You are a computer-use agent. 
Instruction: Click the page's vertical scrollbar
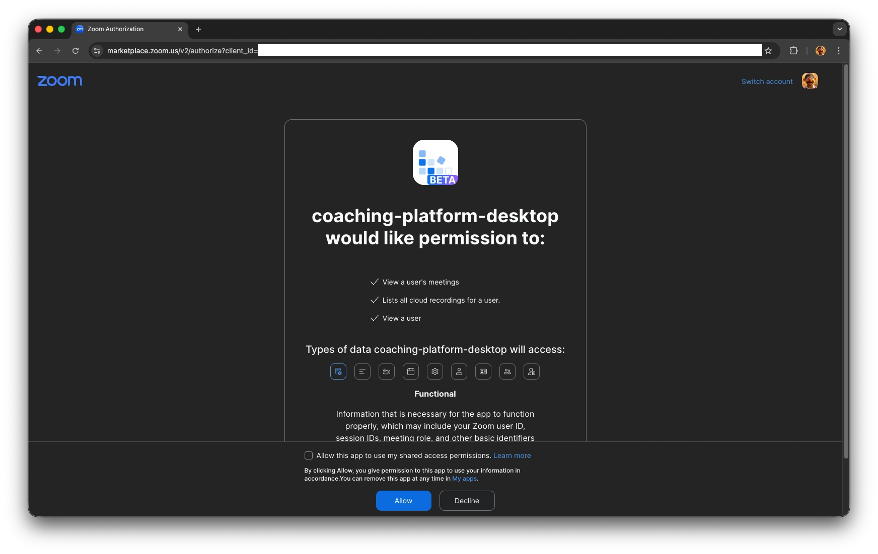[x=846, y=261]
